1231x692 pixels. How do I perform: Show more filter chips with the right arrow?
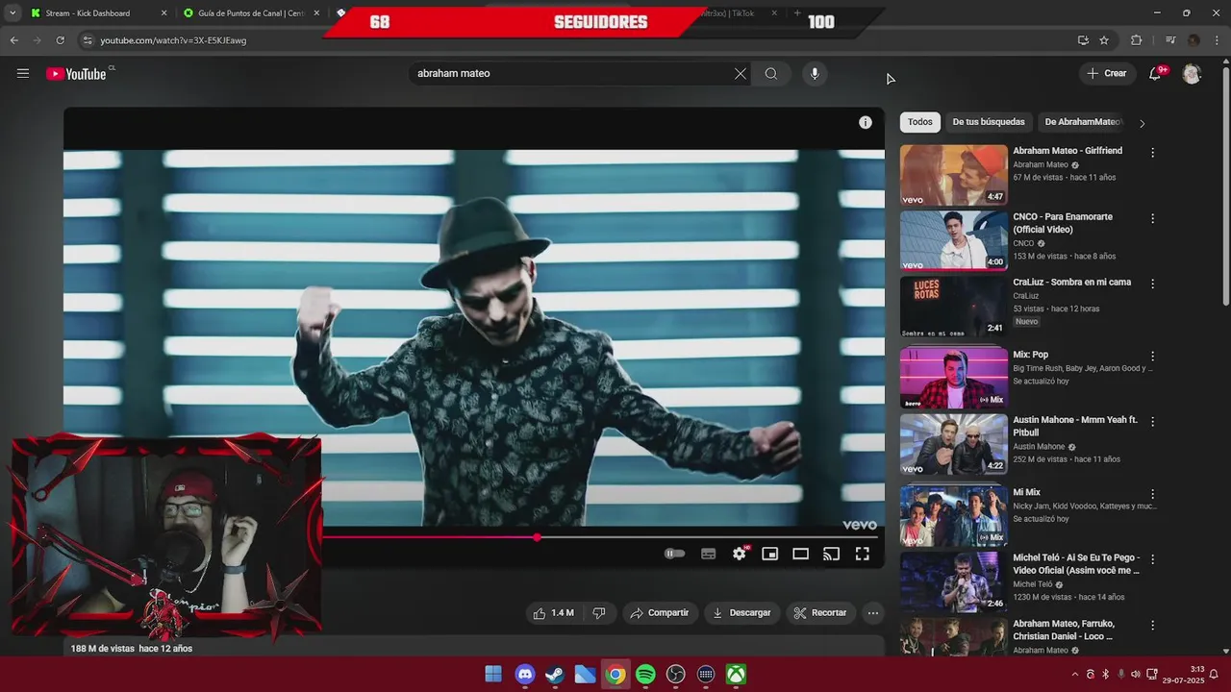[1142, 123]
